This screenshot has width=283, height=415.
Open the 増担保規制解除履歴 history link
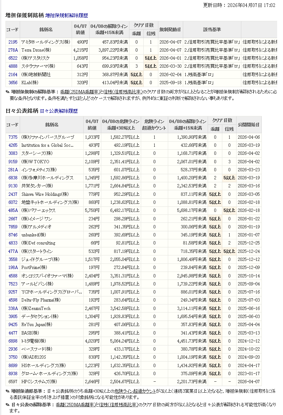67,16
